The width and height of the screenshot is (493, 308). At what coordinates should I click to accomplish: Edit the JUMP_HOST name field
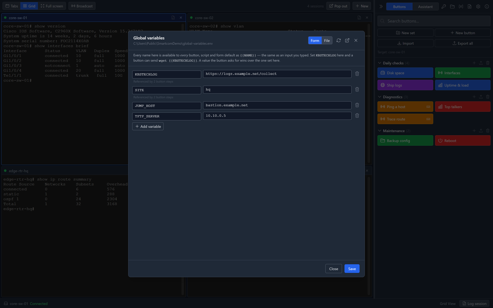pyautogui.click(x=167, y=106)
